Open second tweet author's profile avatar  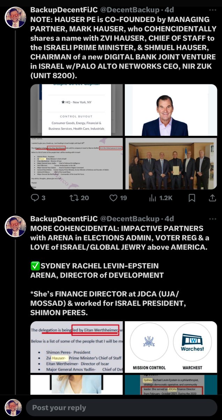(15, 226)
